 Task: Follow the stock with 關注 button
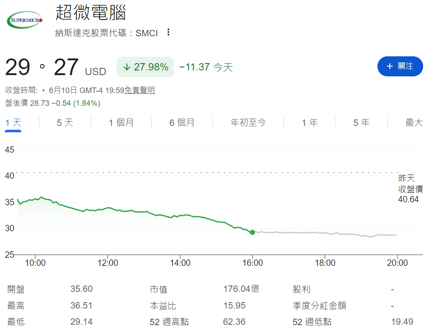(400, 66)
